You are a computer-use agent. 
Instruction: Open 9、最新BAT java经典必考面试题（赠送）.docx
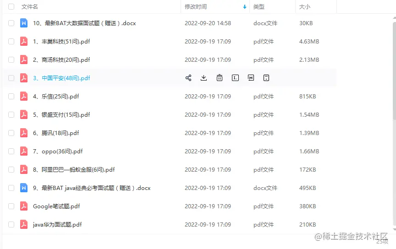pos(92,188)
